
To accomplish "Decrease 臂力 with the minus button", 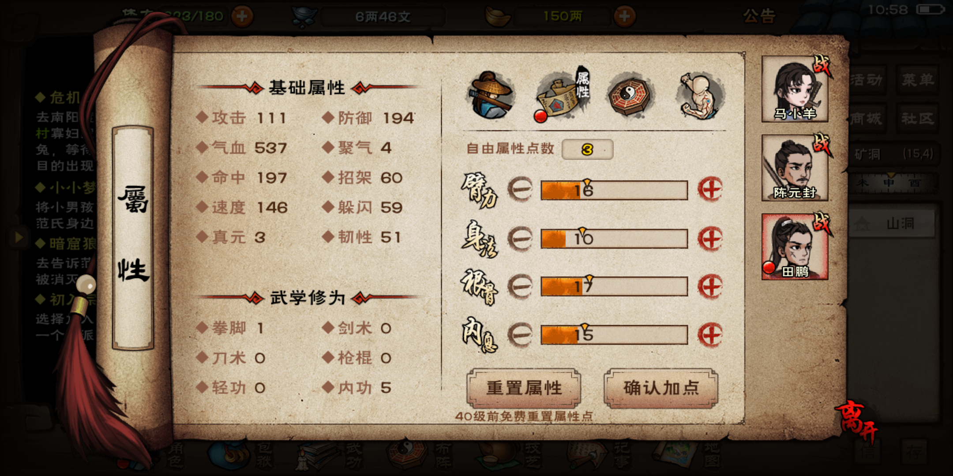I will (520, 190).
